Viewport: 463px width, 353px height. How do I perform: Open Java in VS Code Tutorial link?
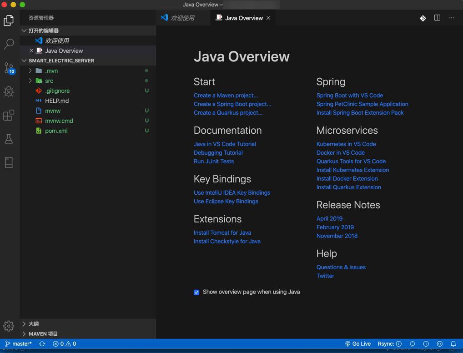coord(225,144)
